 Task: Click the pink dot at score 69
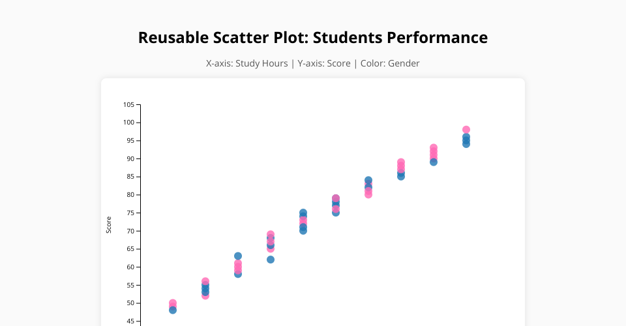pos(271,234)
